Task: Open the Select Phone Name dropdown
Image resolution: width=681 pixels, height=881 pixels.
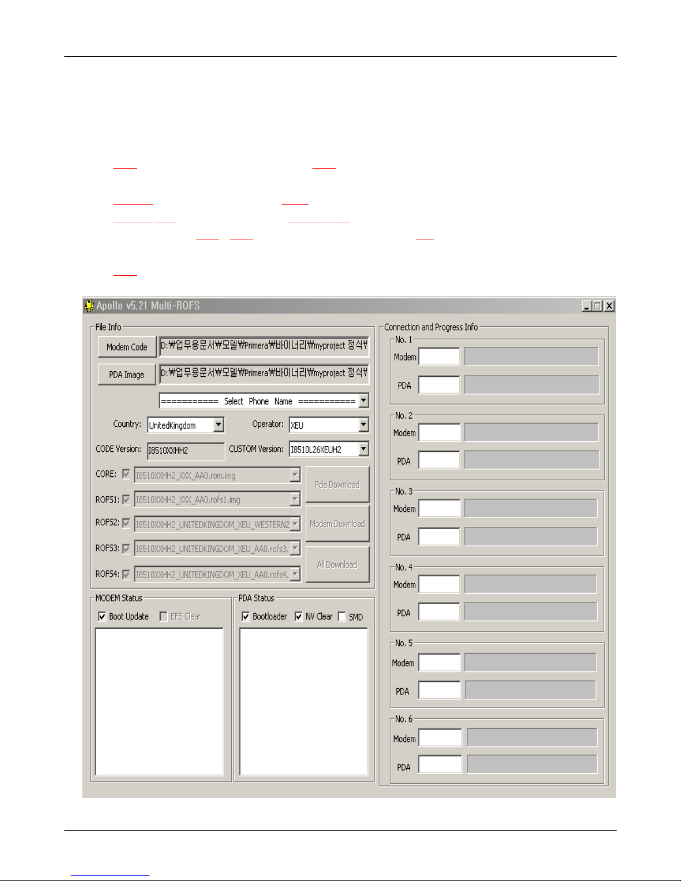Action: point(364,401)
